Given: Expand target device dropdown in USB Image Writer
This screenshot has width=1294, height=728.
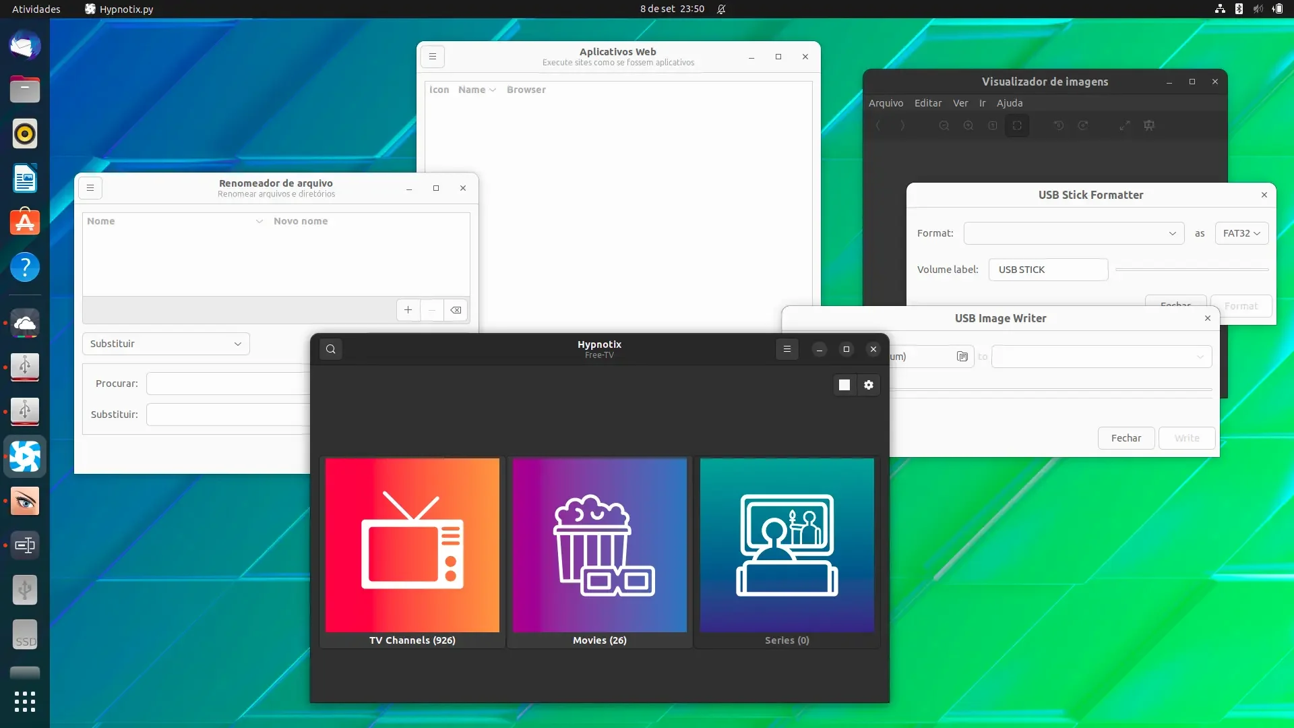Looking at the screenshot, I should (x=1101, y=357).
